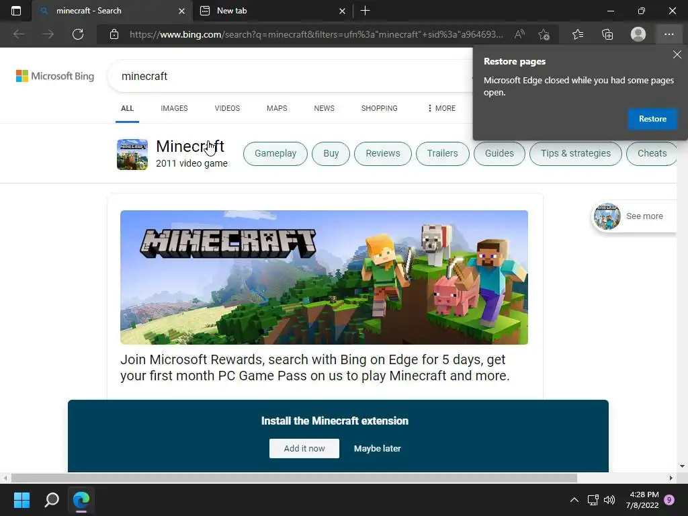Click Add it now button
The image size is (688, 516).
click(x=304, y=448)
